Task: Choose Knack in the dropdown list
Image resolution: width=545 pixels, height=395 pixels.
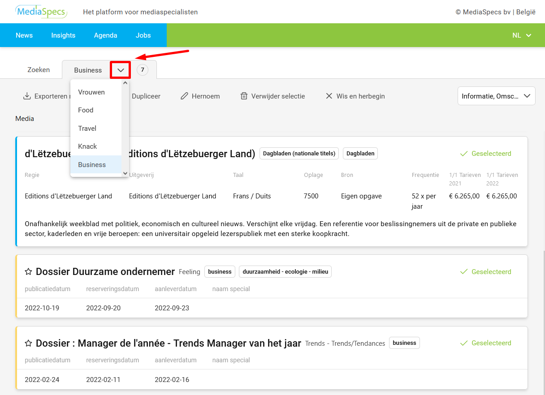Action: pos(87,146)
